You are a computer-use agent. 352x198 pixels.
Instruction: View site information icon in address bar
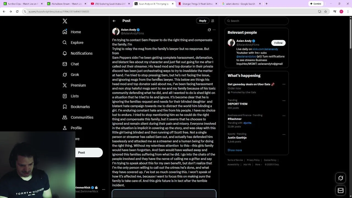pyautogui.click(x=25, y=12)
